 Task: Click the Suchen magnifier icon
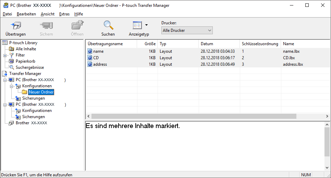[108, 25]
